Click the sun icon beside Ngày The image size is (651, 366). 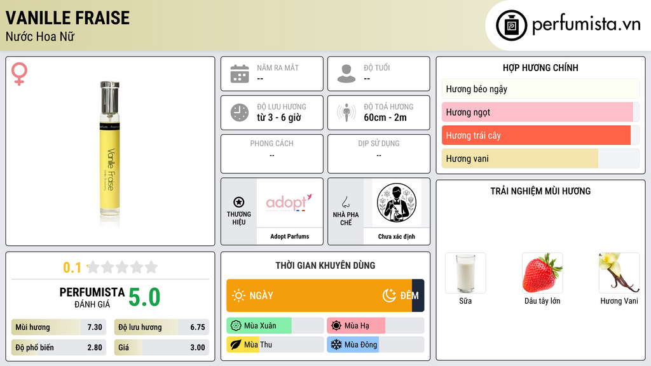pos(238,295)
